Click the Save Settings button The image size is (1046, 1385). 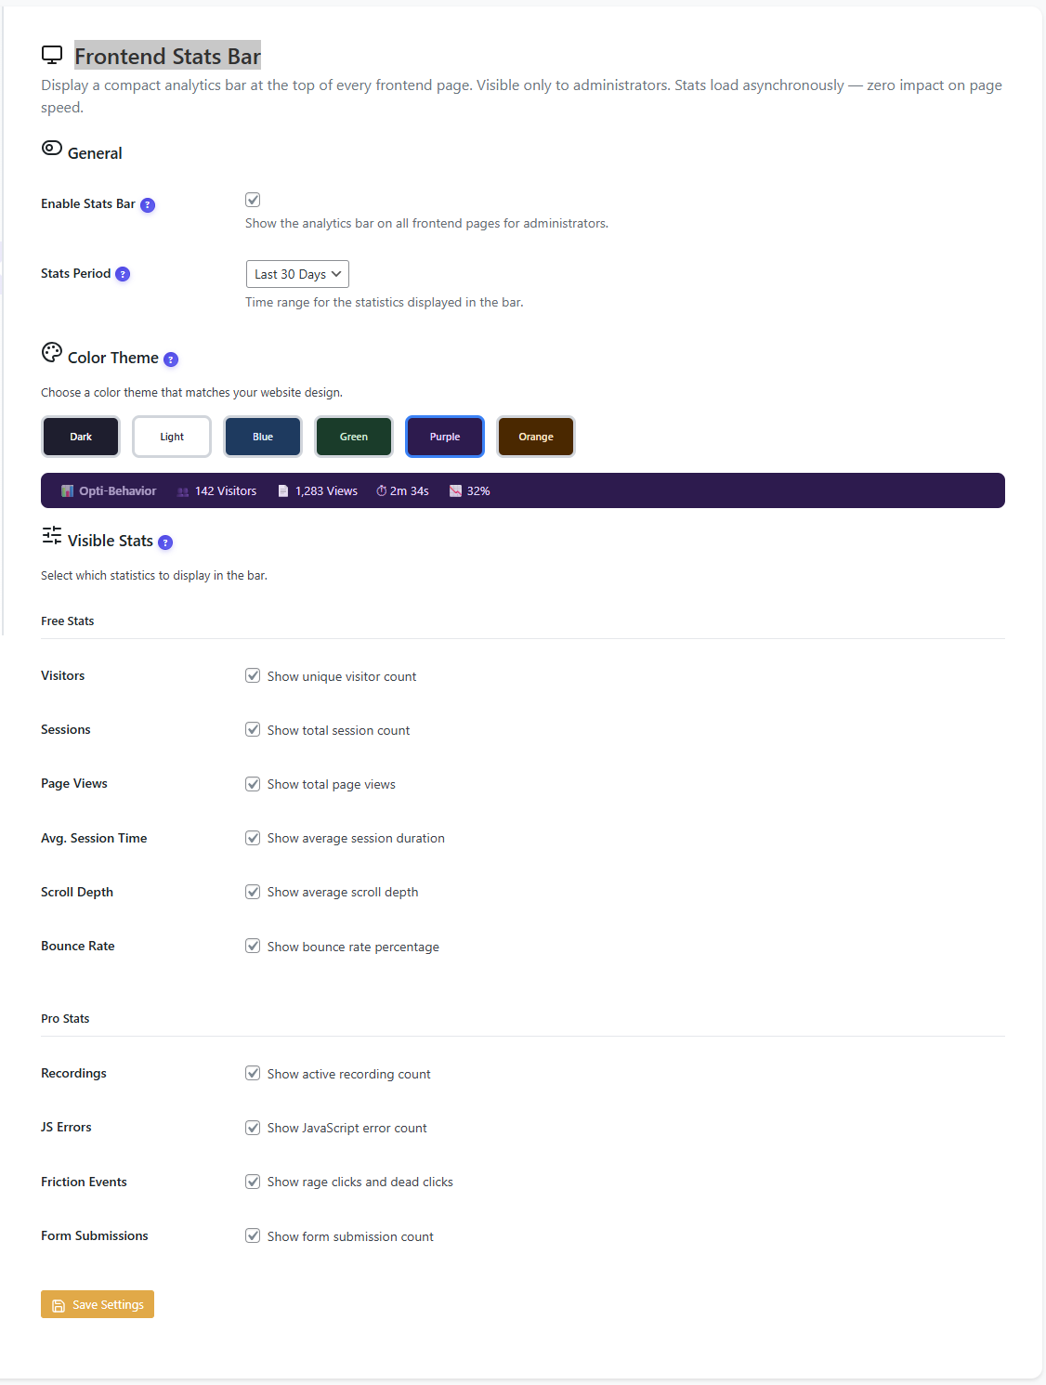tap(97, 1304)
